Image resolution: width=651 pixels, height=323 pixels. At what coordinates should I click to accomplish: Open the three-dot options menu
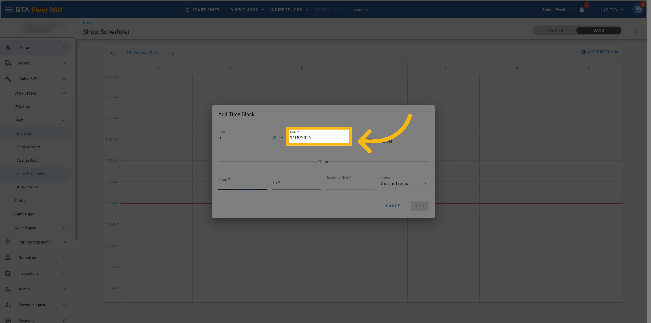point(636,31)
